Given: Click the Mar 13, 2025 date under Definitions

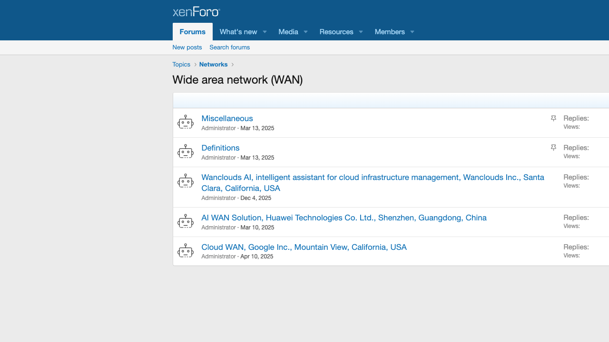Looking at the screenshot, I should (x=257, y=158).
